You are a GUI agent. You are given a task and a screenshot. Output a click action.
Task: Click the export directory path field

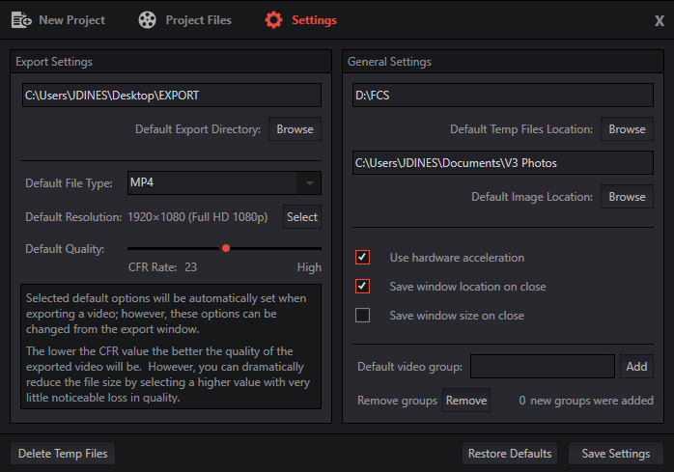pyautogui.click(x=172, y=95)
